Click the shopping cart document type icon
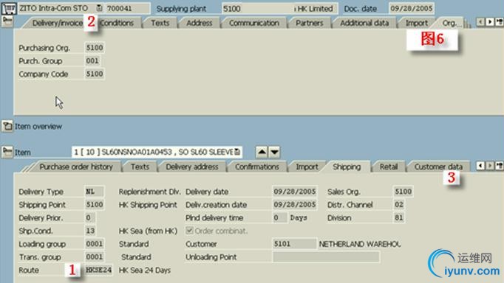Image resolution: width=504 pixels, height=283 pixels. click(x=8, y=8)
